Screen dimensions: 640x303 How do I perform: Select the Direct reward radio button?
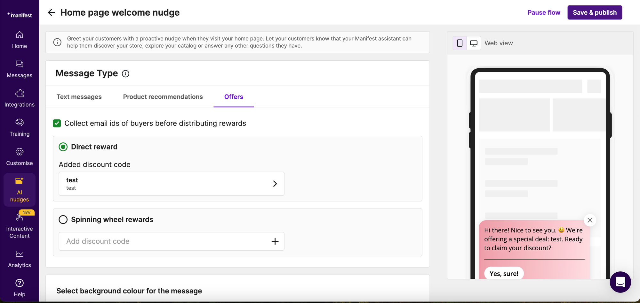(x=63, y=147)
